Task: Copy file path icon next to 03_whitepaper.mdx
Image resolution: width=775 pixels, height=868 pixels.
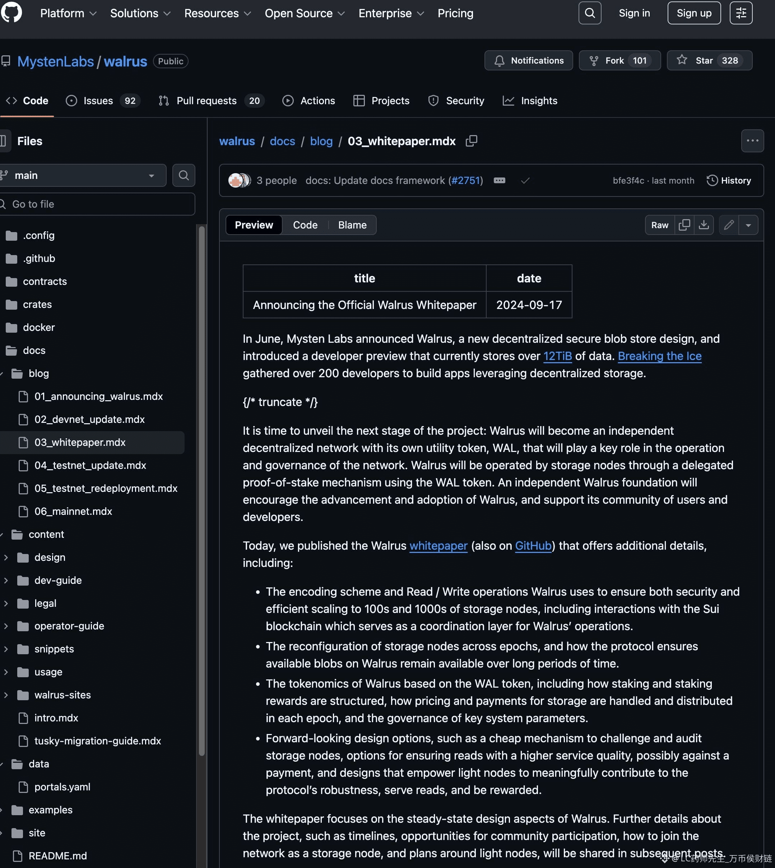Action: click(x=472, y=141)
